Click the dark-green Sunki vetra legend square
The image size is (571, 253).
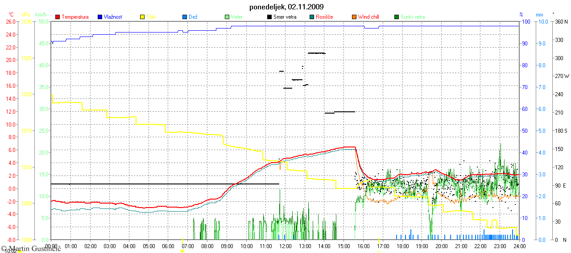pyautogui.click(x=397, y=17)
